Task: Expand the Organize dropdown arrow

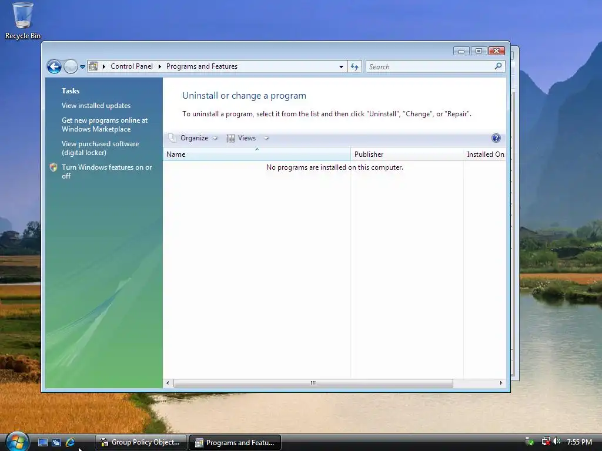Action: [215, 139]
